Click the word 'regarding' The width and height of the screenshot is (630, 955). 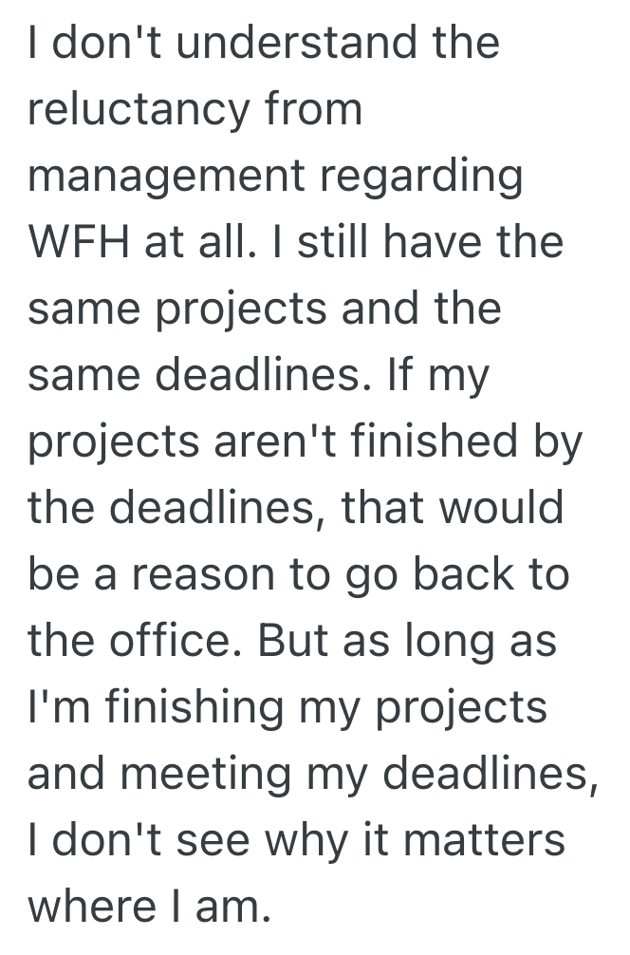(x=432, y=178)
